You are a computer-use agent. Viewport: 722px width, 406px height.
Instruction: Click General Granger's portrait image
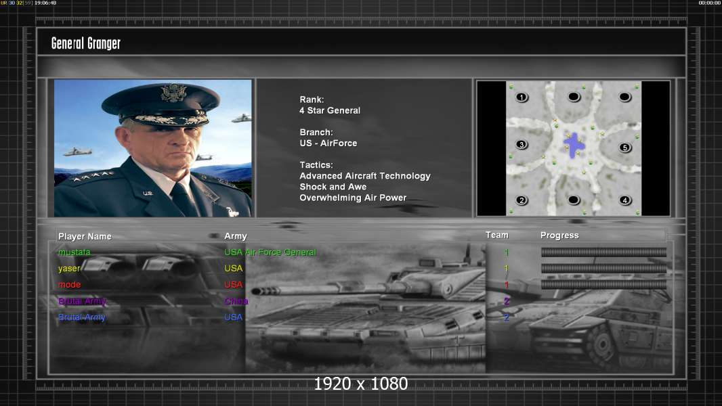153,148
